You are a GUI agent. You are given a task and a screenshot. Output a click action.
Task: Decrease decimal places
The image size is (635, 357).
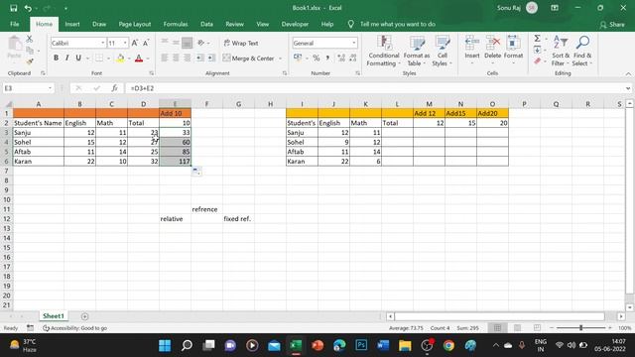[x=353, y=59]
